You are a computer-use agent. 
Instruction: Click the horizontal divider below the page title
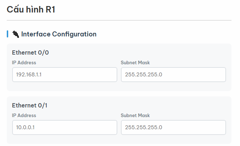coord(119,20)
